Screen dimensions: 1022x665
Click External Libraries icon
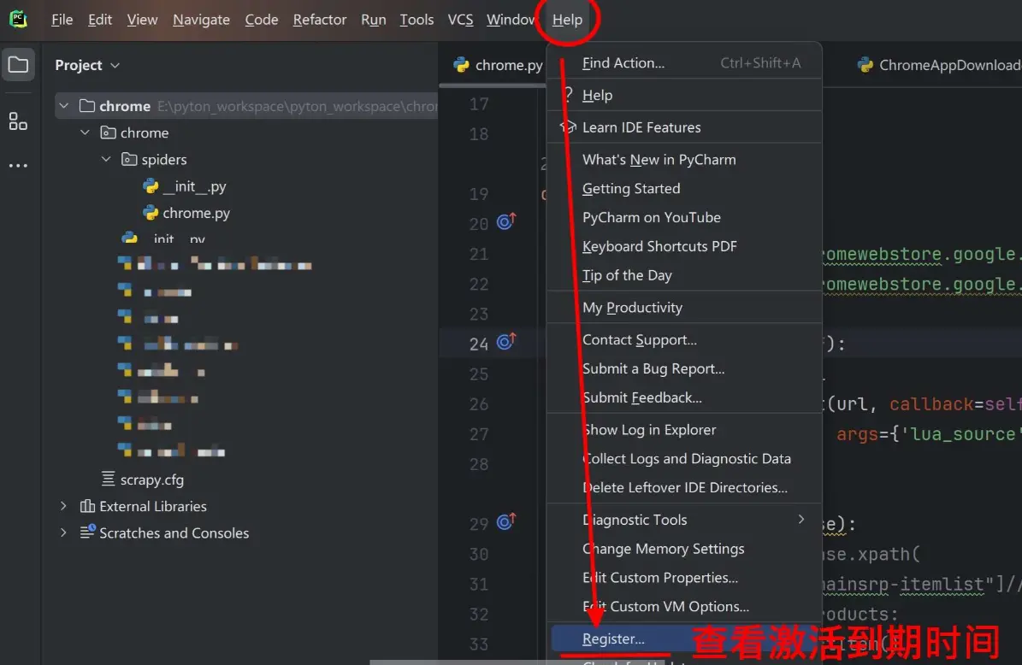87,506
